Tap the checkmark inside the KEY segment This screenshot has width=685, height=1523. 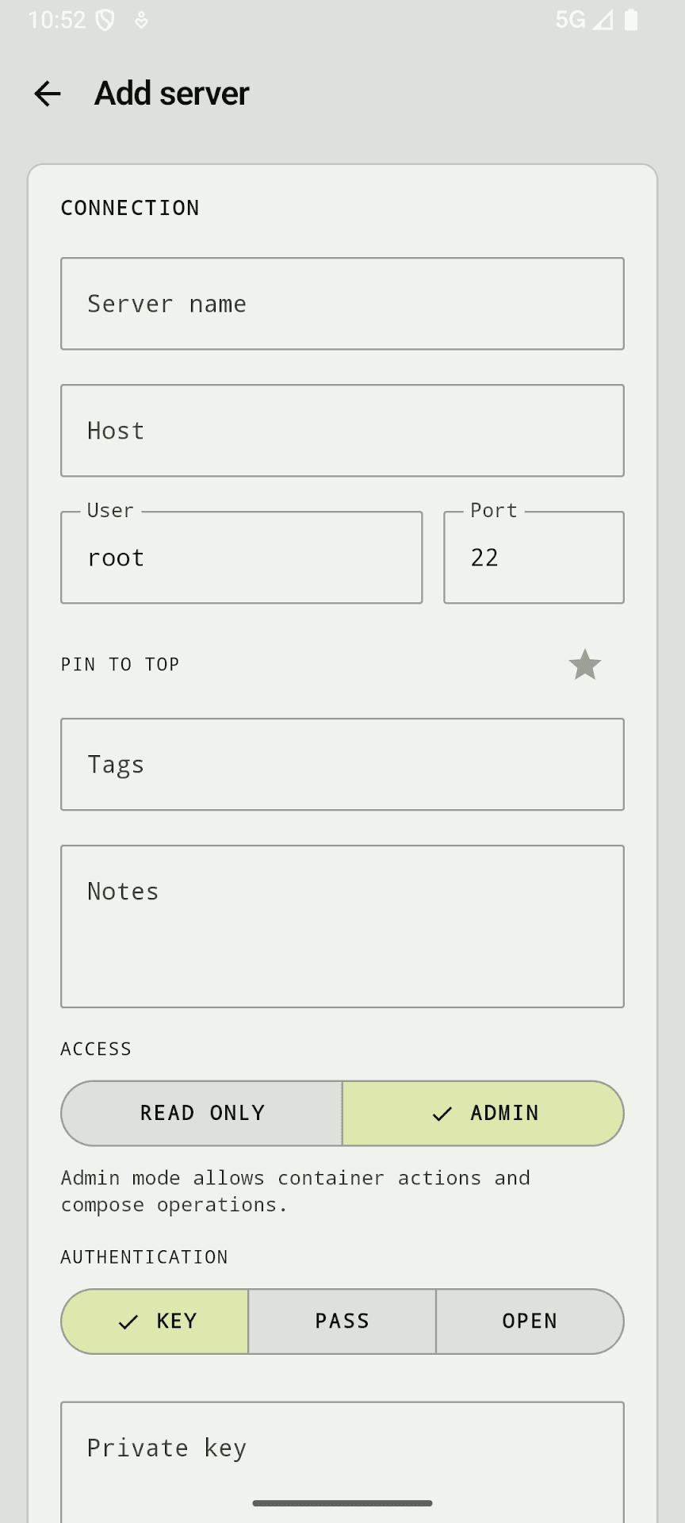coord(127,1321)
